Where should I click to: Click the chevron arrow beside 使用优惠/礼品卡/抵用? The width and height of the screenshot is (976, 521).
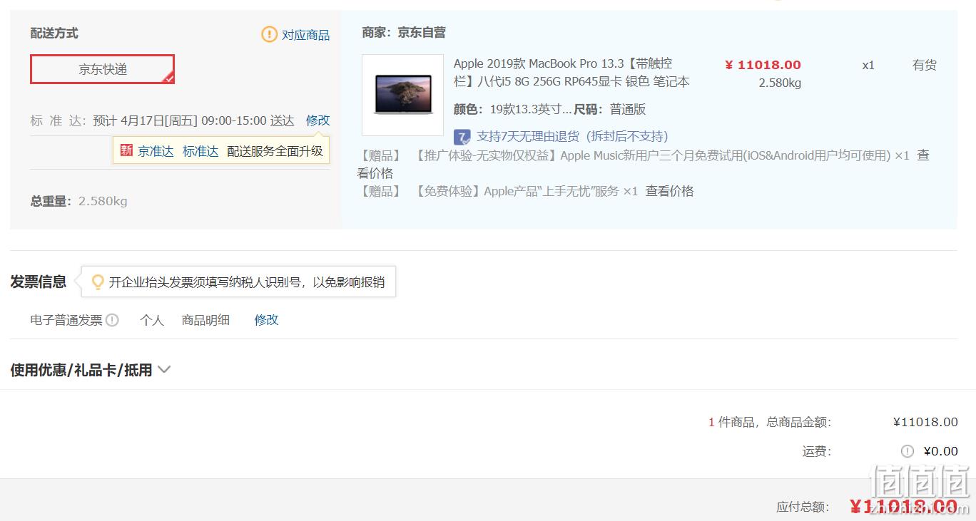[164, 370]
